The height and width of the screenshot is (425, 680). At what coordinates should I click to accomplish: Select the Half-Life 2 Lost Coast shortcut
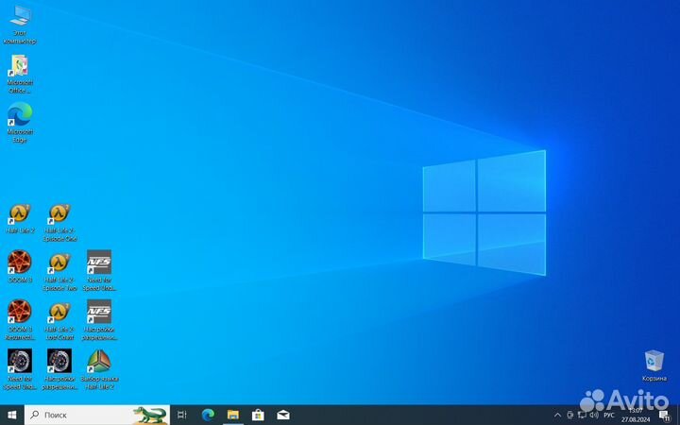tap(59, 321)
